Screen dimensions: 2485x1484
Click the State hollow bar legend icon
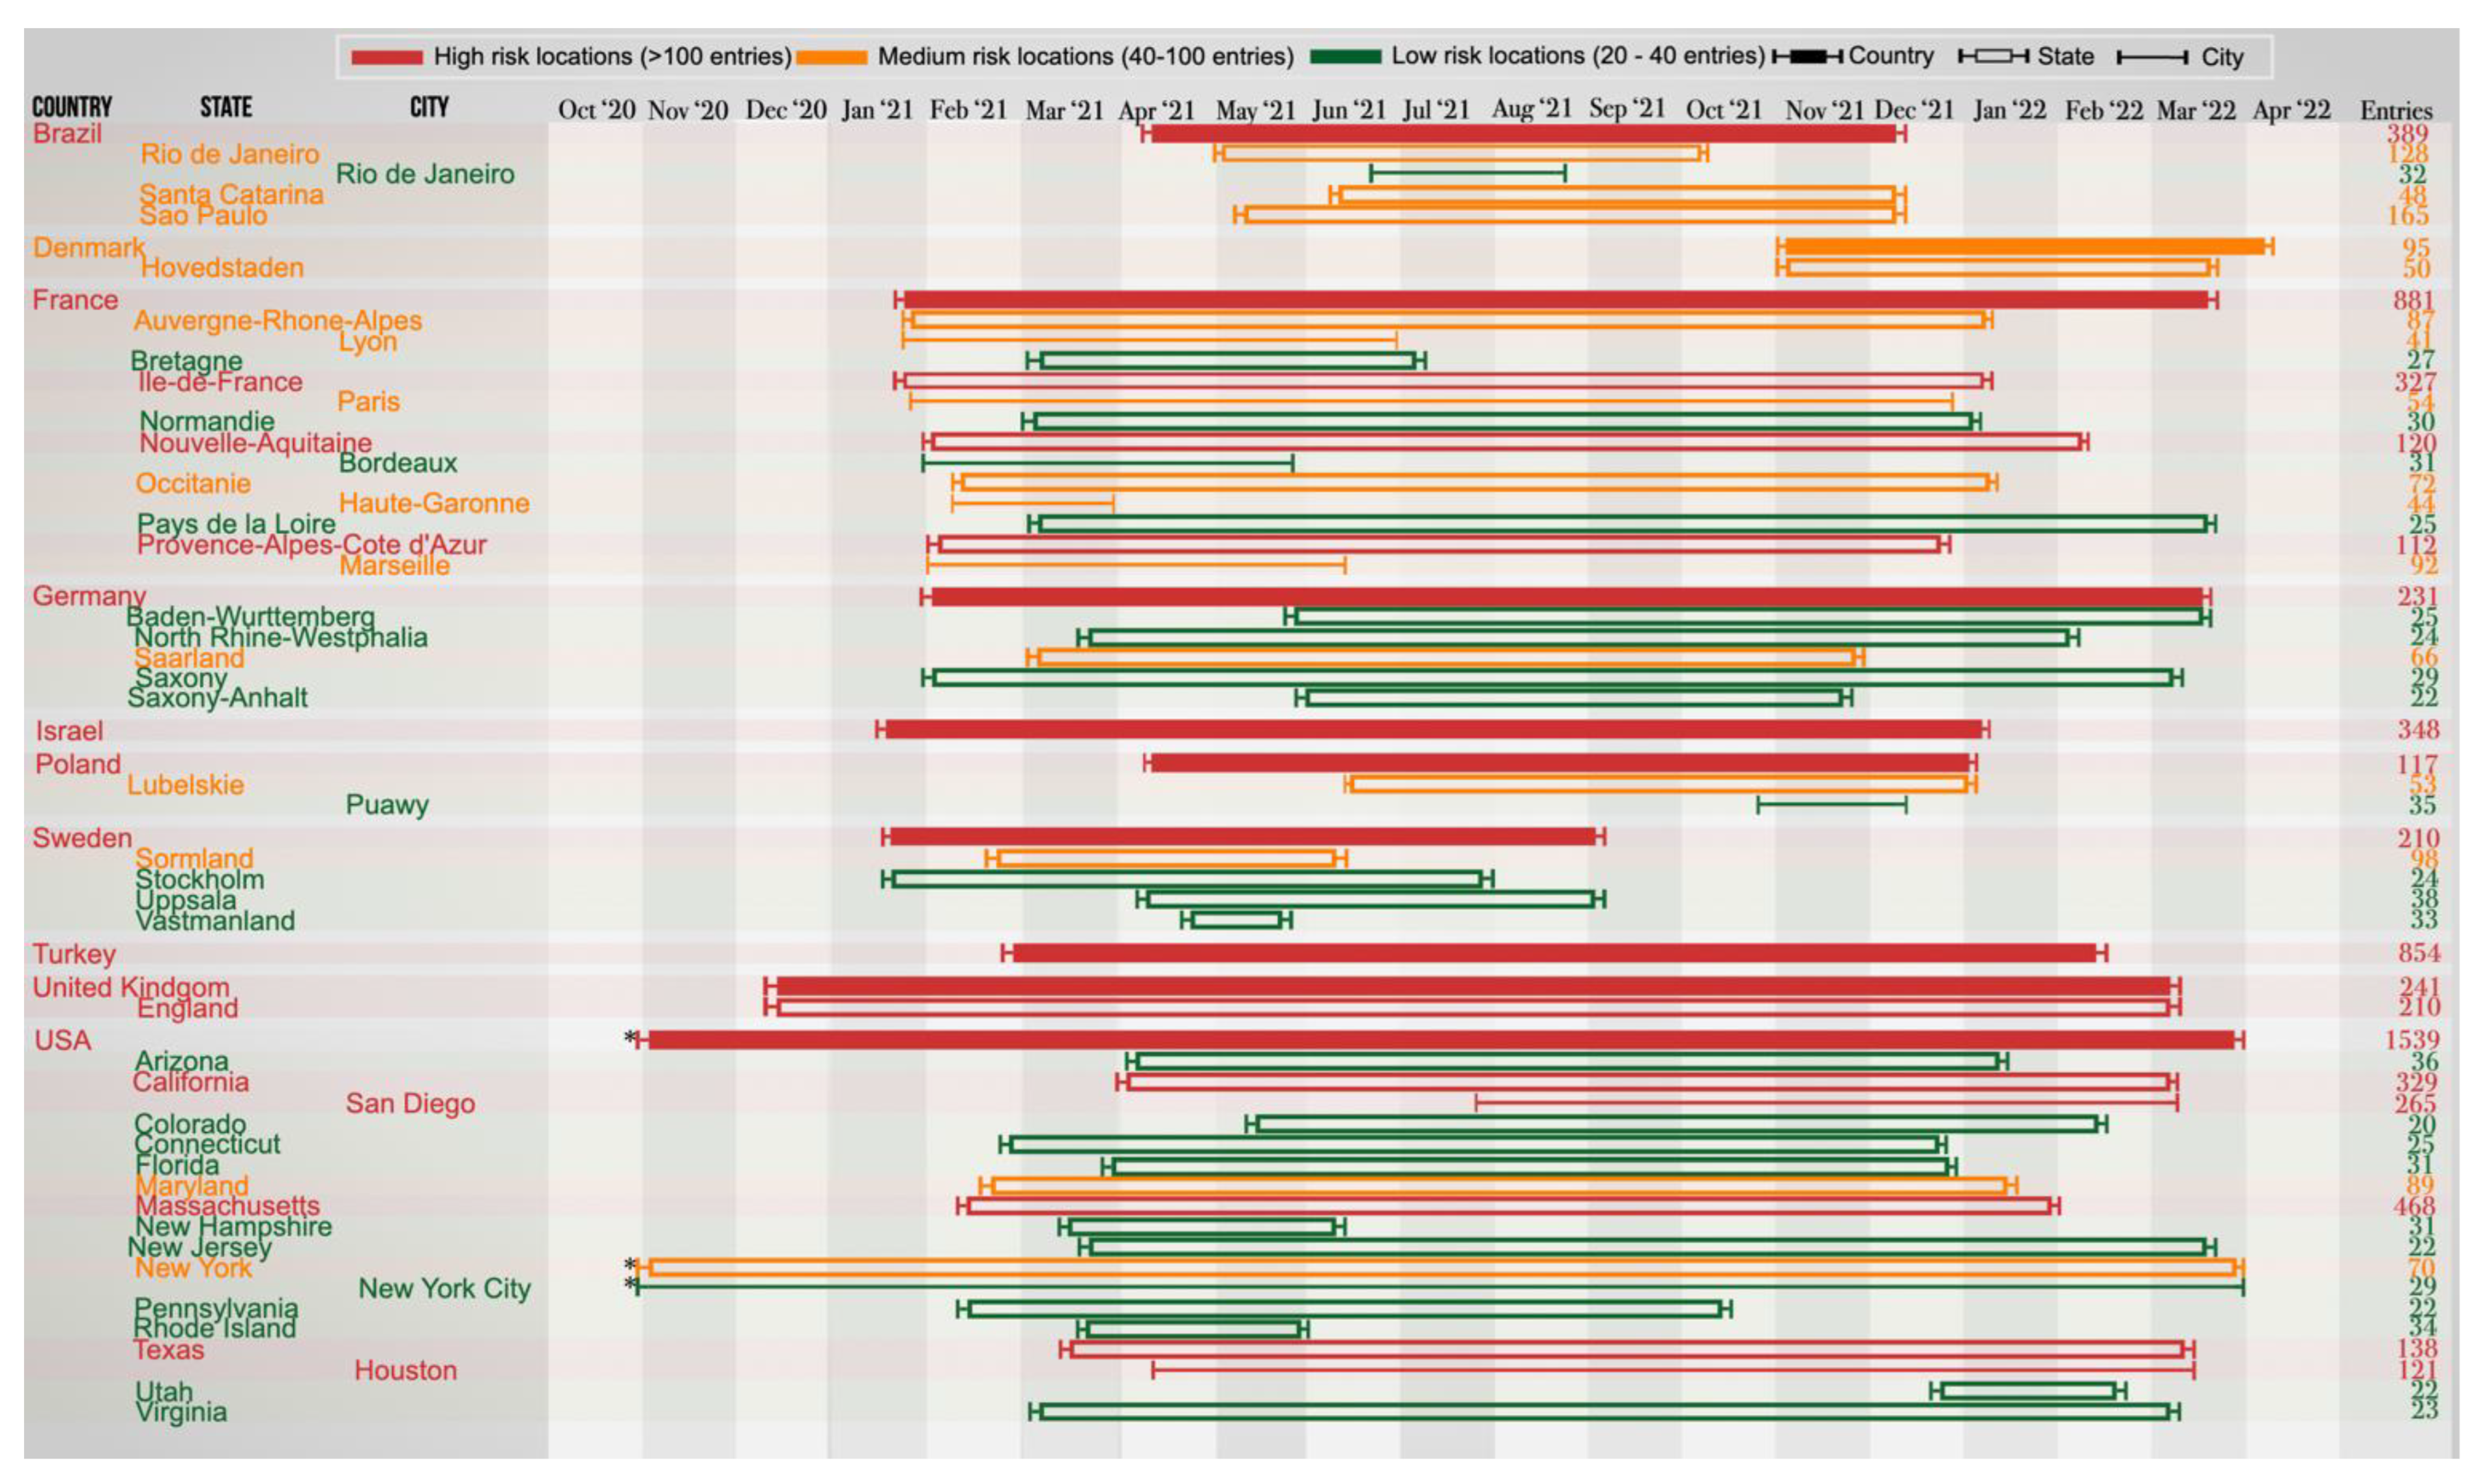[1993, 57]
